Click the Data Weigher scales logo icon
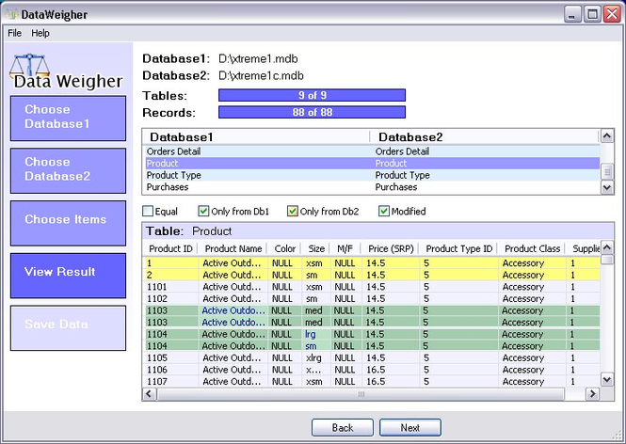Image resolution: width=626 pixels, height=444 pixels. click(x=29, y=66)
